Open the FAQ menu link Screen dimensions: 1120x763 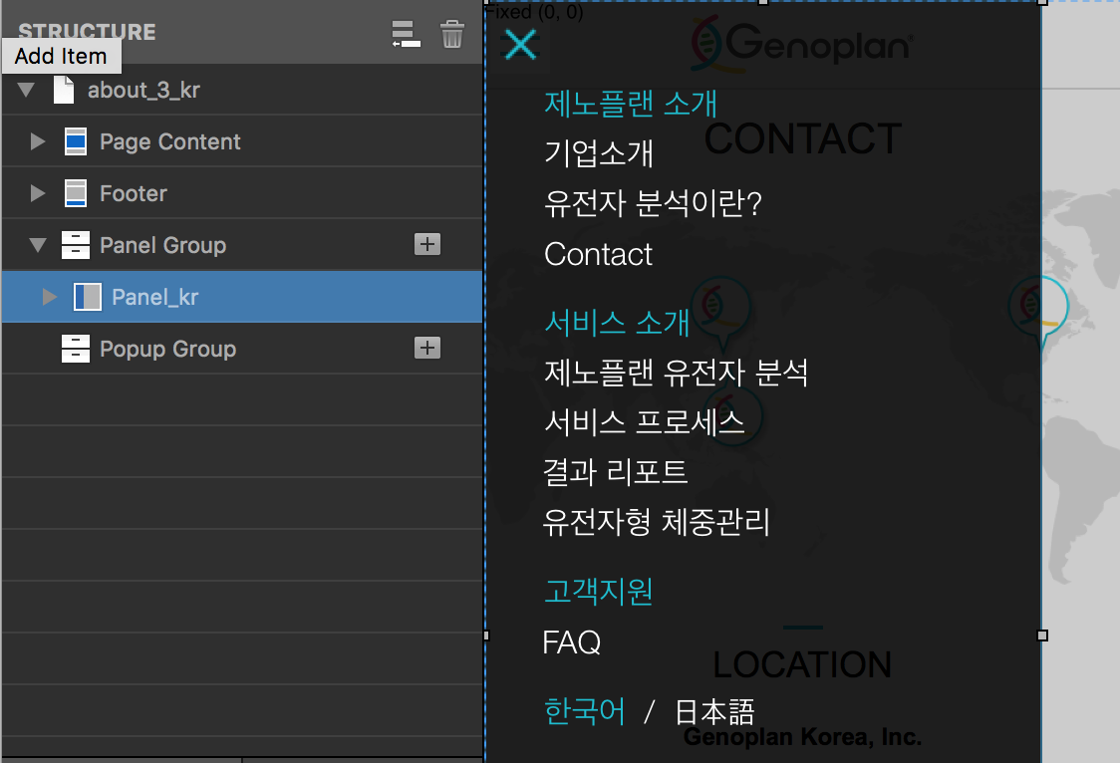(571, 642)
